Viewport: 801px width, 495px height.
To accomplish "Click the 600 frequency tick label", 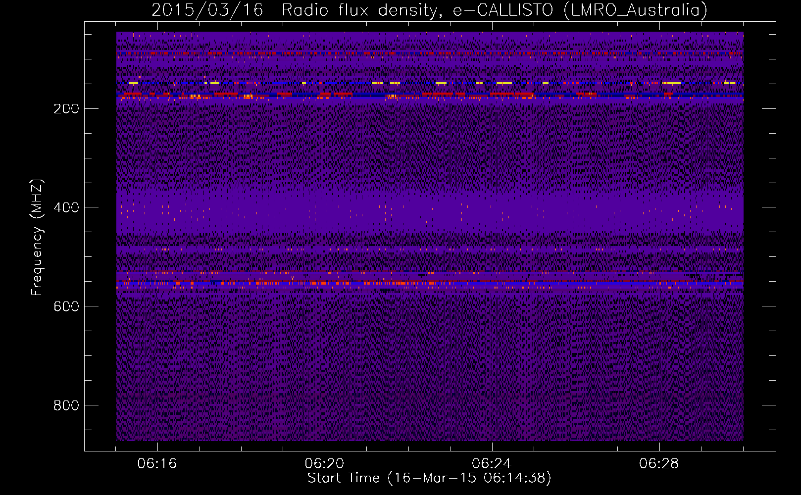I will [x=66, y=306].
